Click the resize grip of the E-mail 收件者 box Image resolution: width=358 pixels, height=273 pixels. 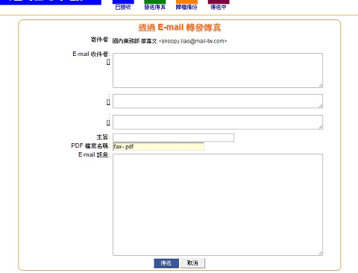coord(321,86)
